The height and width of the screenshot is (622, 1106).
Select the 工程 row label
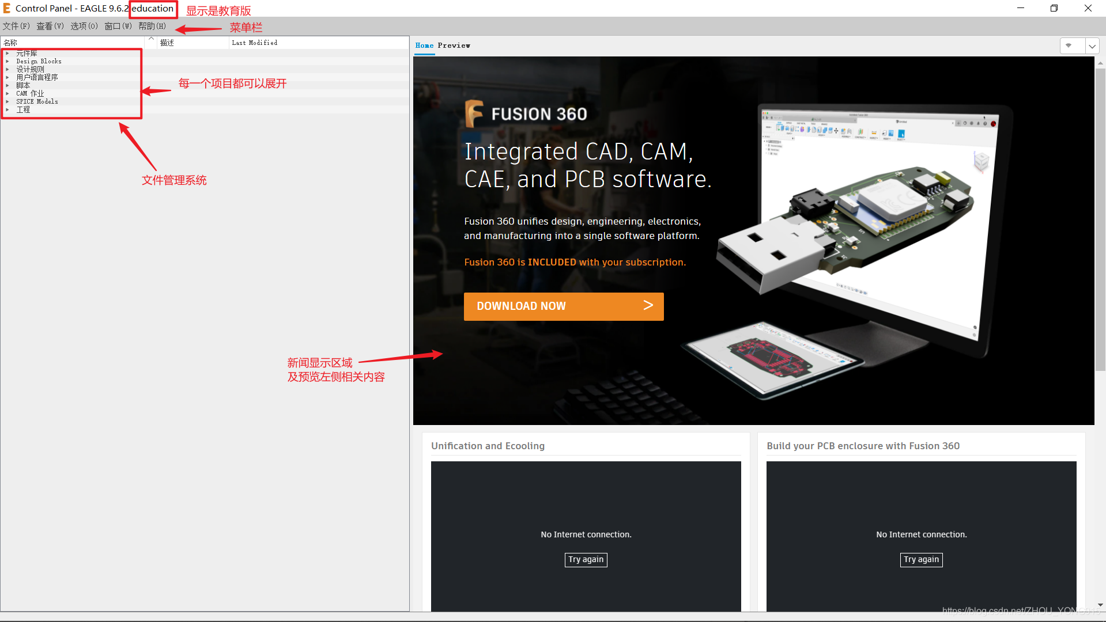tap(23, 109)
